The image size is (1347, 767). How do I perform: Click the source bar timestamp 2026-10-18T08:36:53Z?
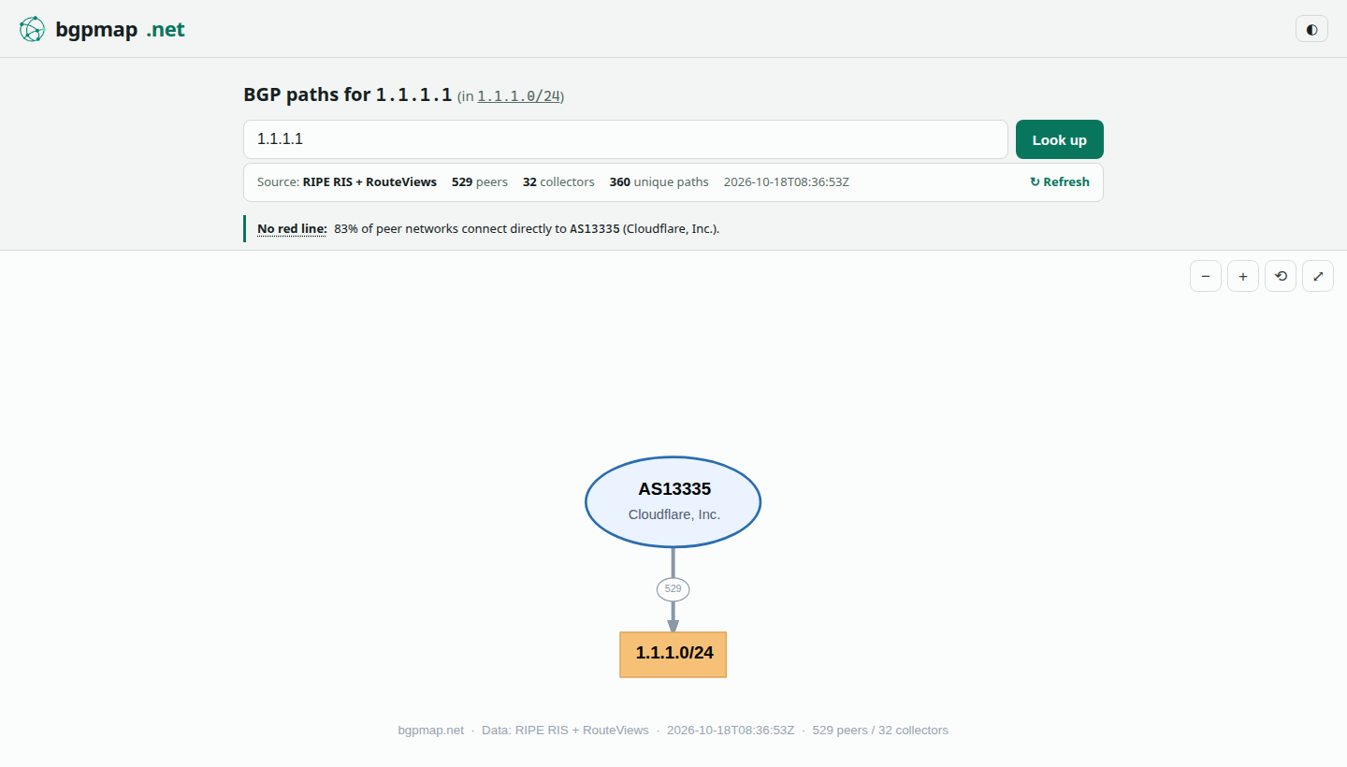pos(787,182)
